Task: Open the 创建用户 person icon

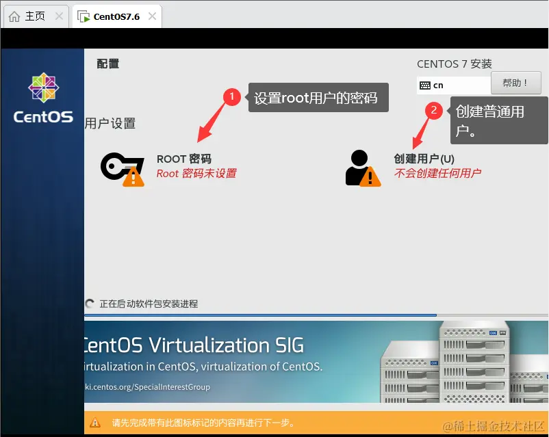Action: (363, 168)
